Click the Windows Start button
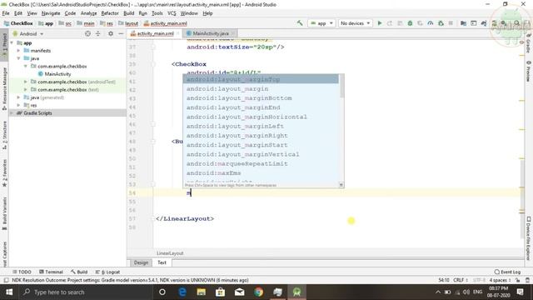Image resolution: width=533 pixels, height=300 pixels. pos(9,292)
